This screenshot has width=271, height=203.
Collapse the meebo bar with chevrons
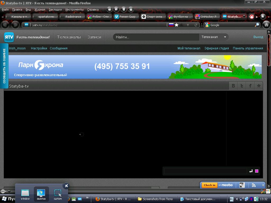point(263,185)
